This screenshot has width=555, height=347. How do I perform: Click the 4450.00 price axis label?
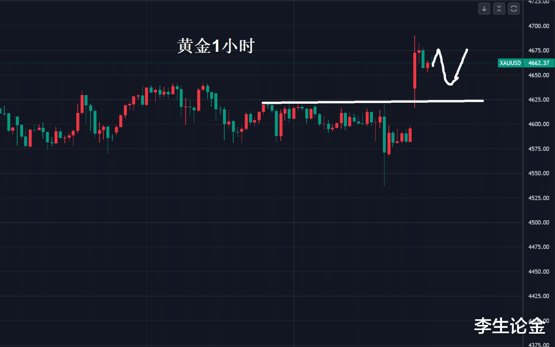coord(539,272)
